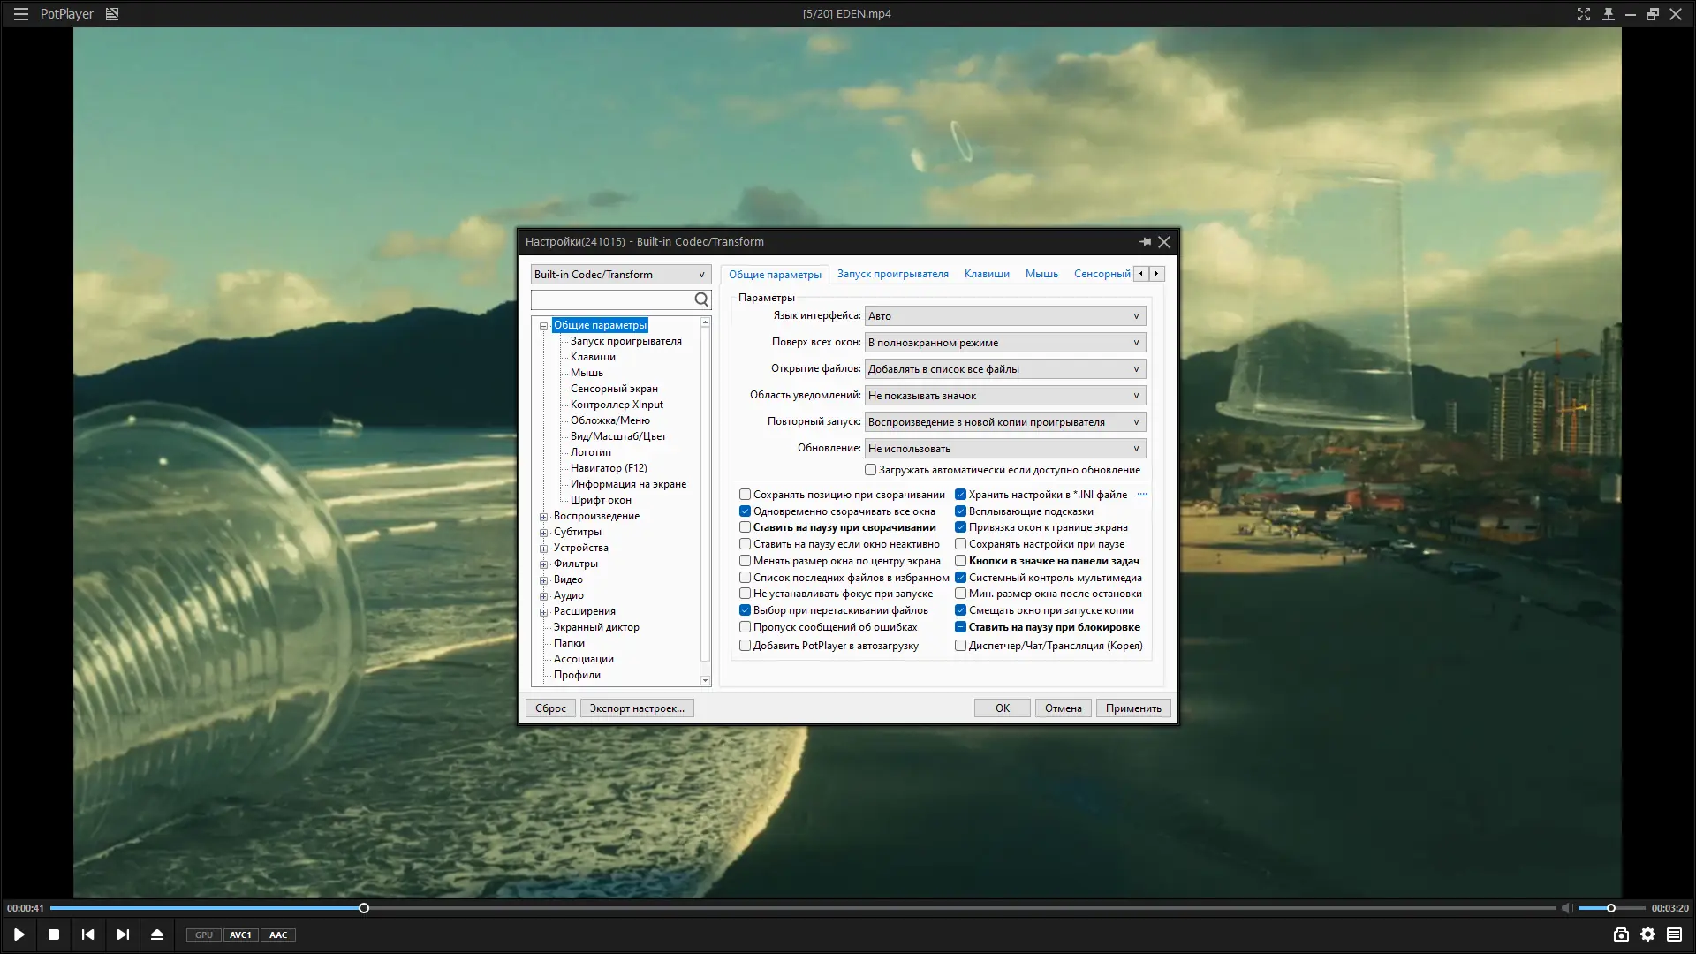Click the Play button
1696x954 pixels.
tap(19, 935)
